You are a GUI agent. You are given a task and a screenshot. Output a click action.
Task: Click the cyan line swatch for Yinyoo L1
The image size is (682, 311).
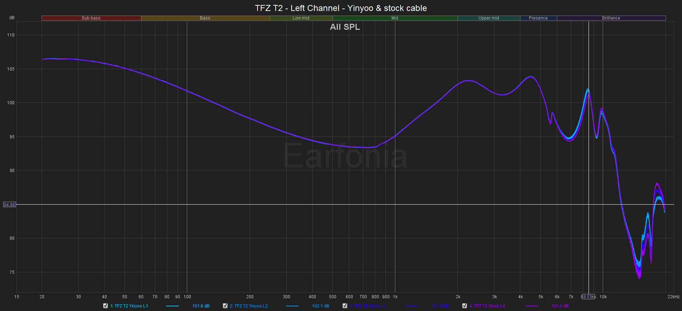172,306
